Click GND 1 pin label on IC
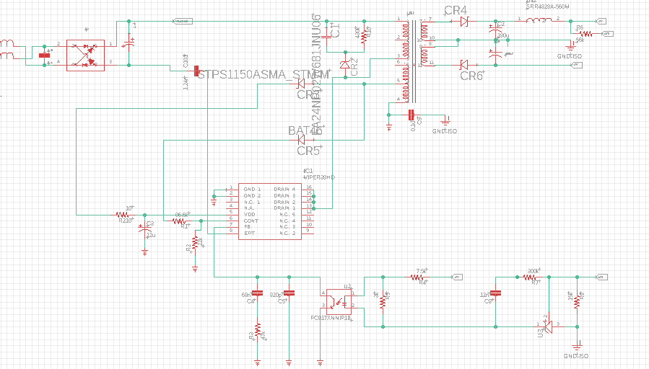The image size is (649, 369). coord(252,190)
